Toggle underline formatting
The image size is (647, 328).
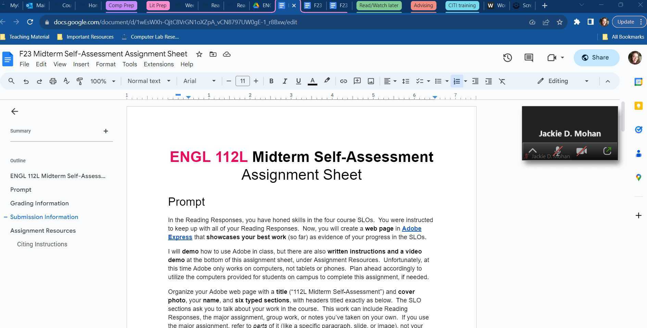point(298,81)
